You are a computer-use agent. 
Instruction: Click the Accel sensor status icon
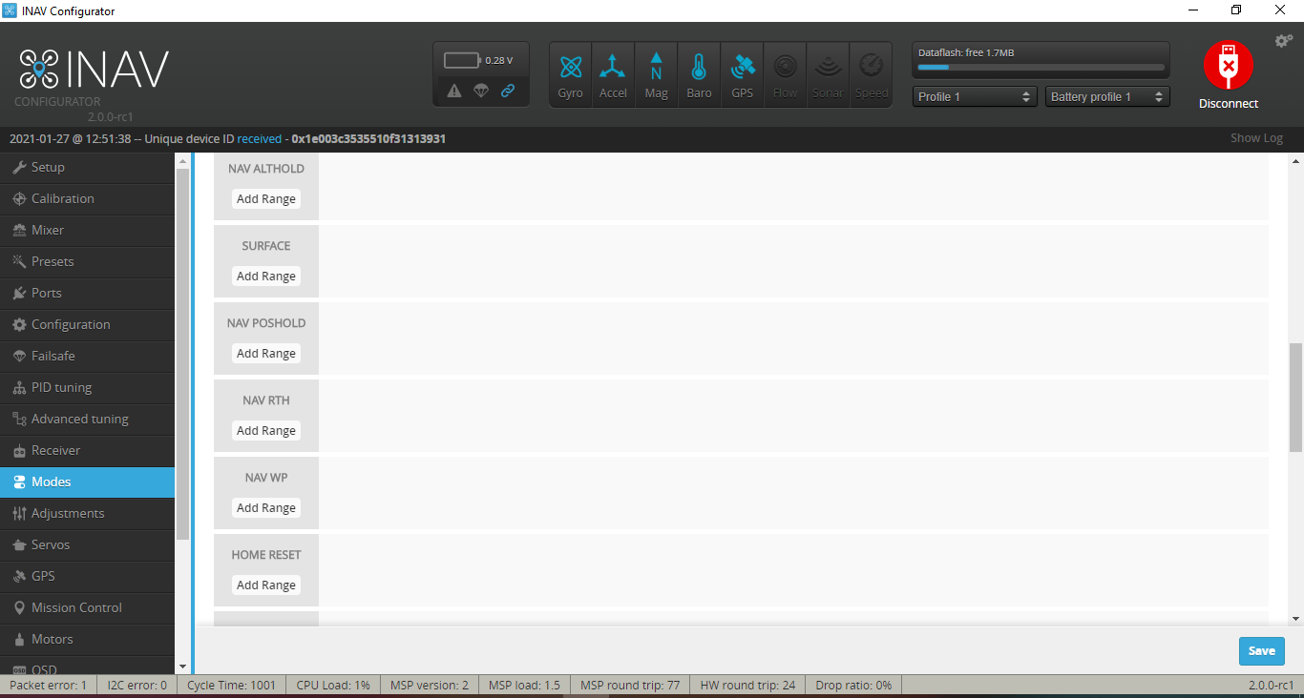coord(613,73)
